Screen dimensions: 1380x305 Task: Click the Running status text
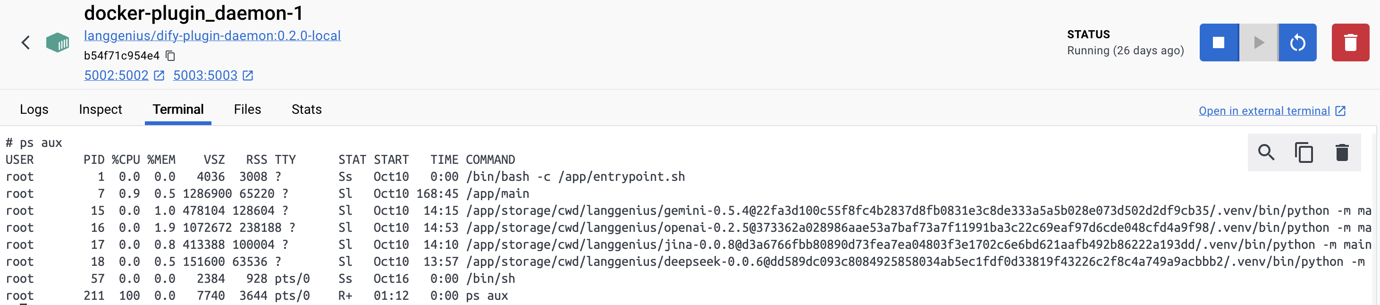1125,51
